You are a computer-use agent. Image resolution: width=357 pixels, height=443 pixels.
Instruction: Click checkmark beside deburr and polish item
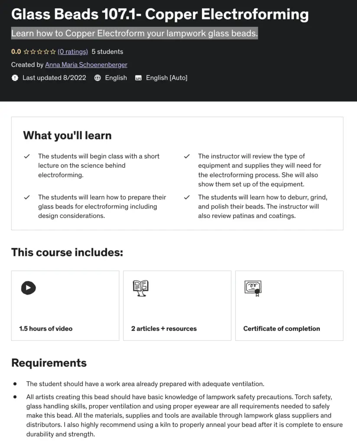pyautogui.click(x=187, y=197)
